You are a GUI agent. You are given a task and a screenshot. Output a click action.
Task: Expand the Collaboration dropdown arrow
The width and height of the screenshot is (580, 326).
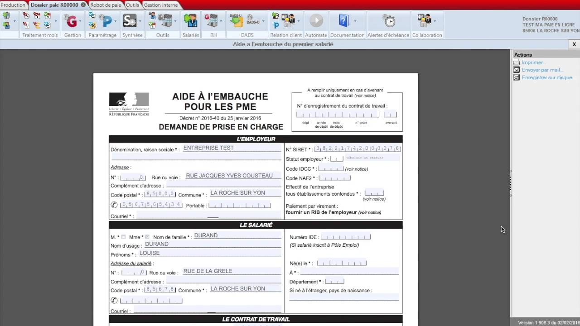435,21
